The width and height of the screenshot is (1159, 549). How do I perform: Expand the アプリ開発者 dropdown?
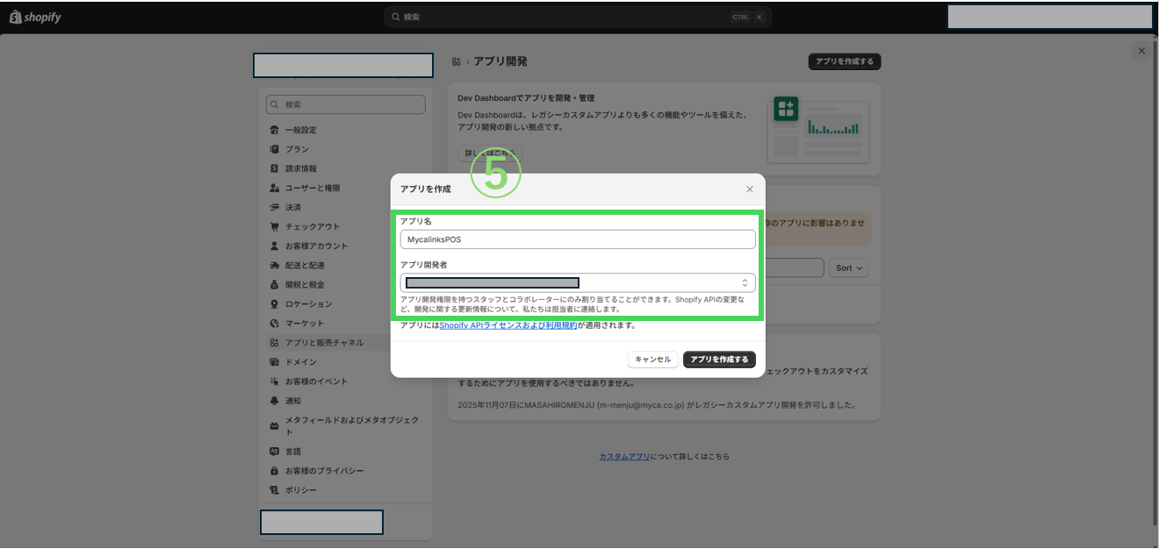[x=745, y=282]
